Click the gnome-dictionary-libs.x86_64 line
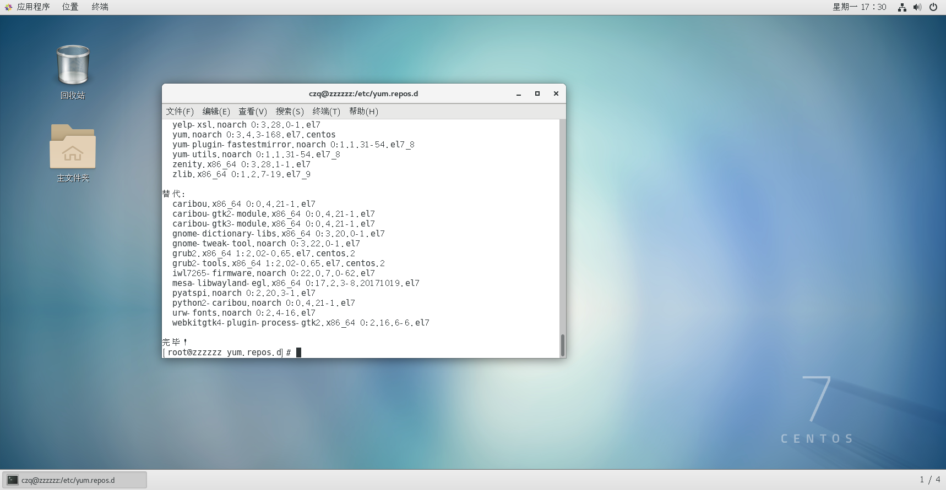The width and height of the screenshot is (946, 490). point(279,234)
